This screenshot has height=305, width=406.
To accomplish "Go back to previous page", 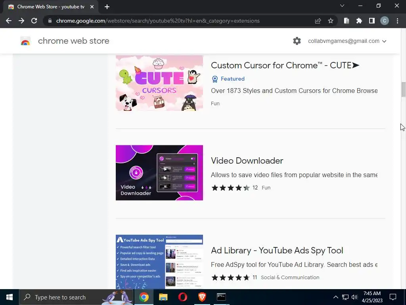I will (x=9, y=21).
